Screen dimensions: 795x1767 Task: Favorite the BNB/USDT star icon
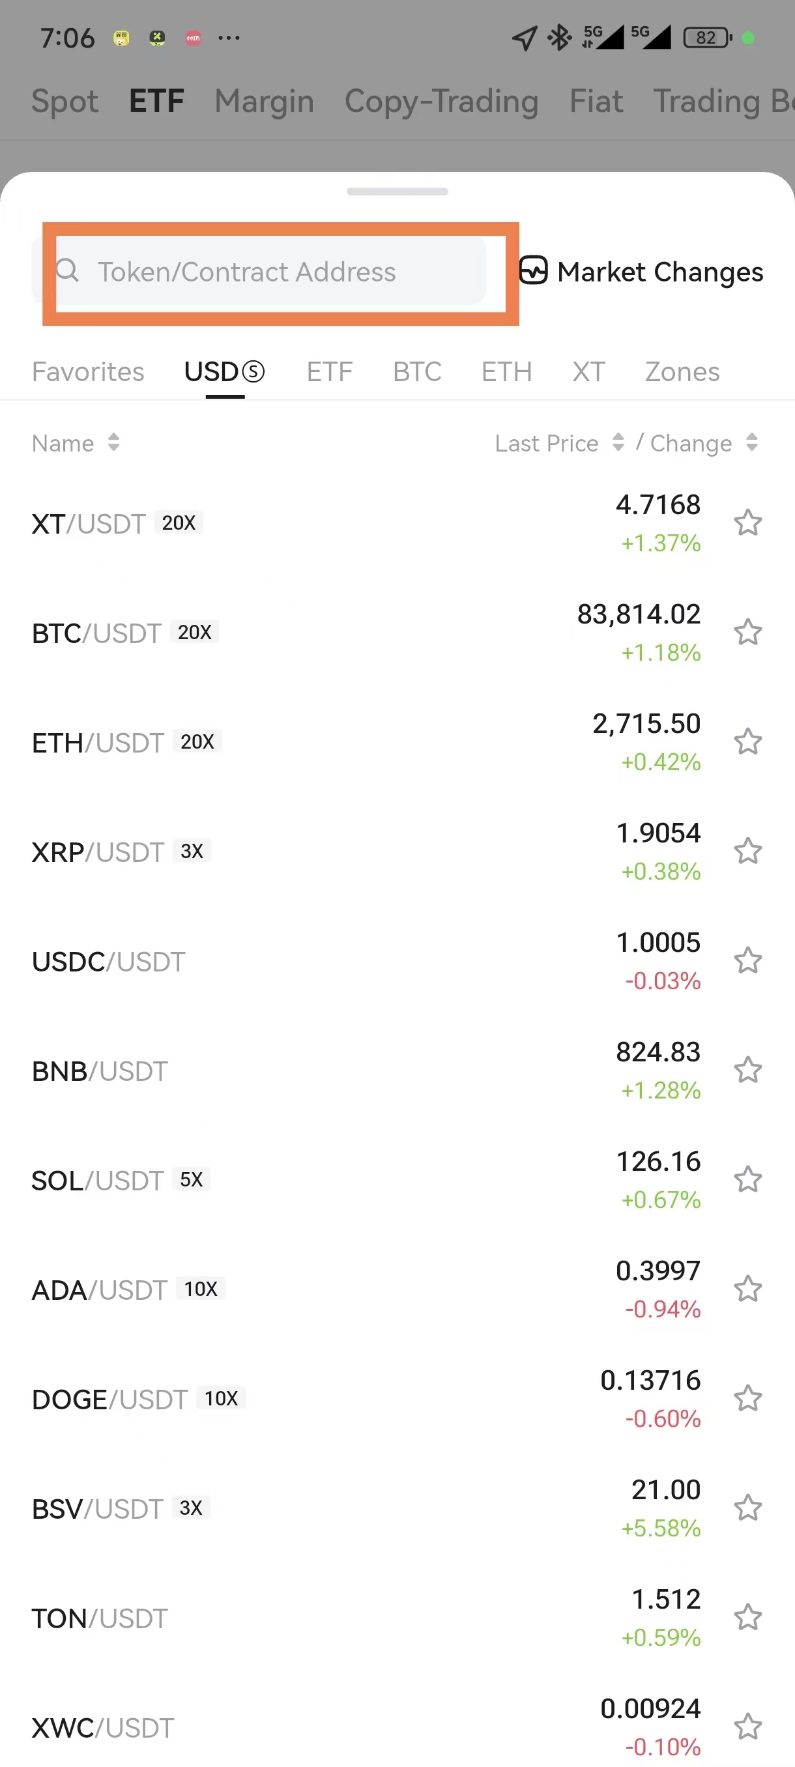coord(747,1070)
